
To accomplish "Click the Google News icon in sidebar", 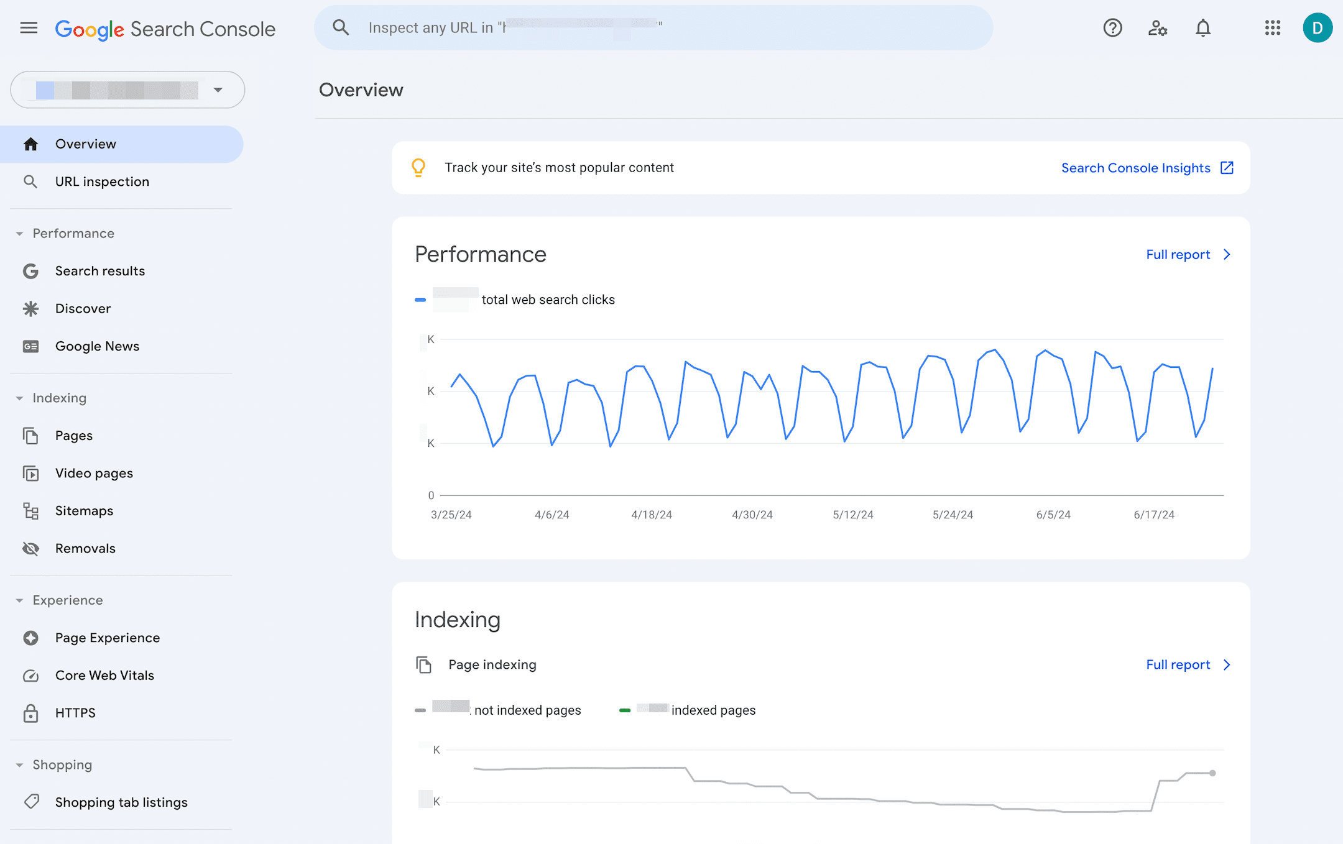I will click(x=29, y=345).
